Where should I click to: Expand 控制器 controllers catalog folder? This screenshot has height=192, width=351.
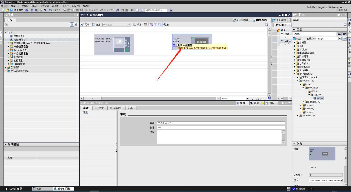coord(294,43)
